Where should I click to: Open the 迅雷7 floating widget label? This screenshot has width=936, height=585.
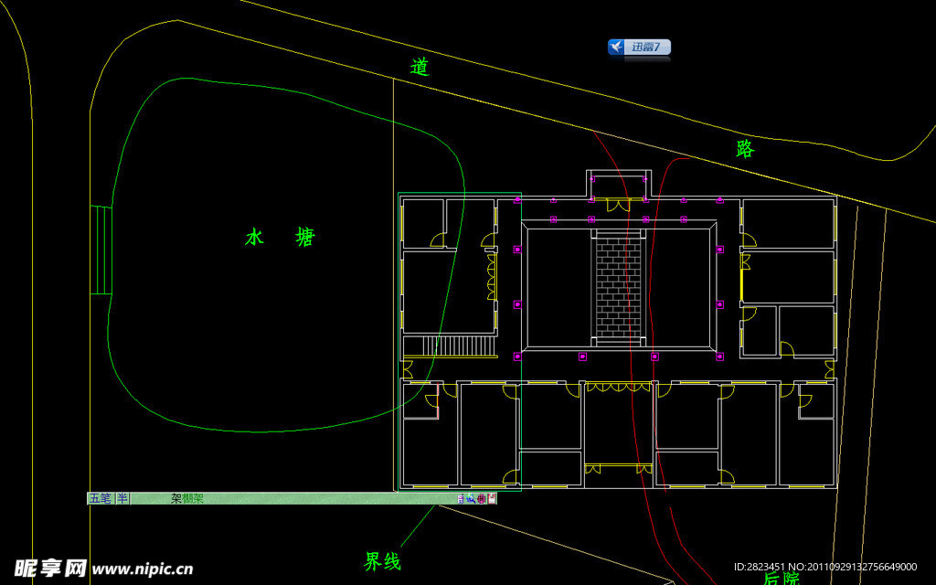pyautogui.click(x=646, y=48)
